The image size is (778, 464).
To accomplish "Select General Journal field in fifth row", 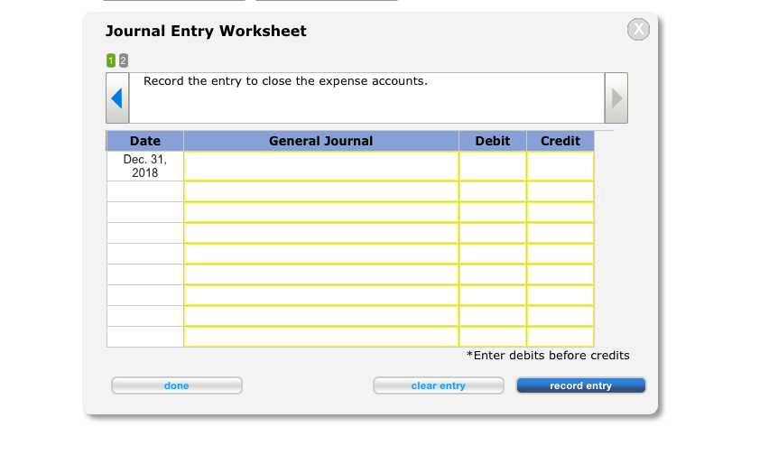I will (321, 254).
